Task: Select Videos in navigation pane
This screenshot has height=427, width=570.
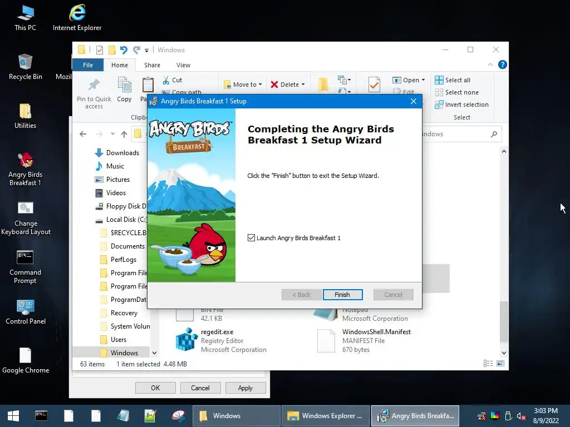Action: 111,193
